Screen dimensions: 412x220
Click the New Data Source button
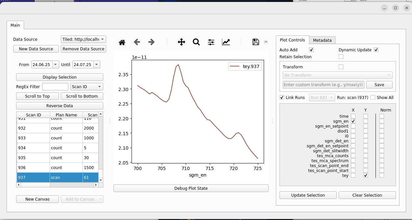(x=36, y=49)
